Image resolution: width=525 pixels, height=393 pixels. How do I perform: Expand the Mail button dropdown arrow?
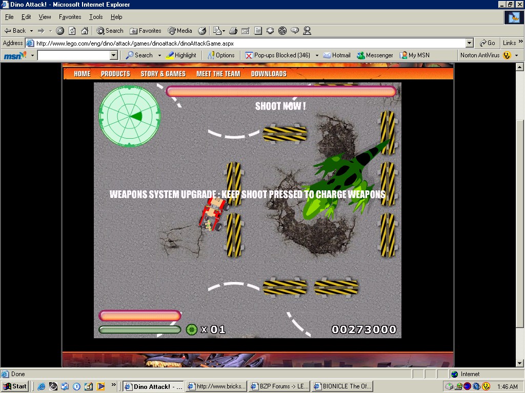(x=224, y=31)
